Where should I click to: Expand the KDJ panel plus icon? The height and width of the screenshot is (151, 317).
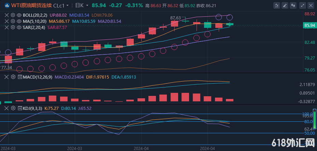click(x=20, y=108)
